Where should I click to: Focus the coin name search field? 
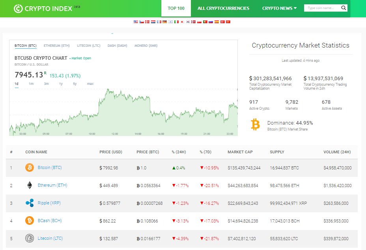tap(322, 8)
